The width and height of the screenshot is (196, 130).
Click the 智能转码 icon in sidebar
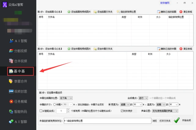click(11, 111)
